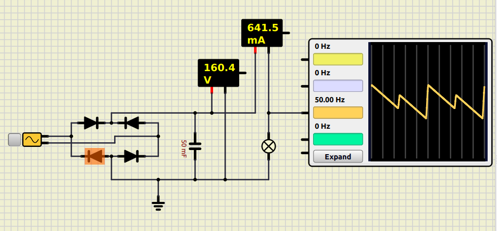497x231 pixels.
Task: Toggle the gray switch beside the wave source
Action: (x=15, y=139)
